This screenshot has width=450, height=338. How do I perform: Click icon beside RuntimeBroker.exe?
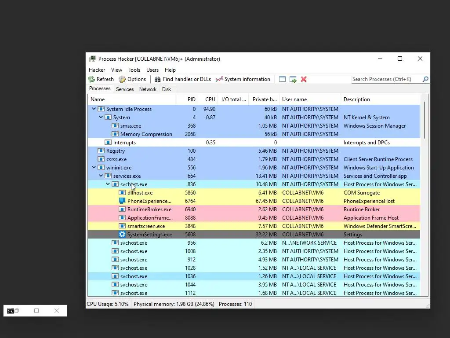click(122, 209)
